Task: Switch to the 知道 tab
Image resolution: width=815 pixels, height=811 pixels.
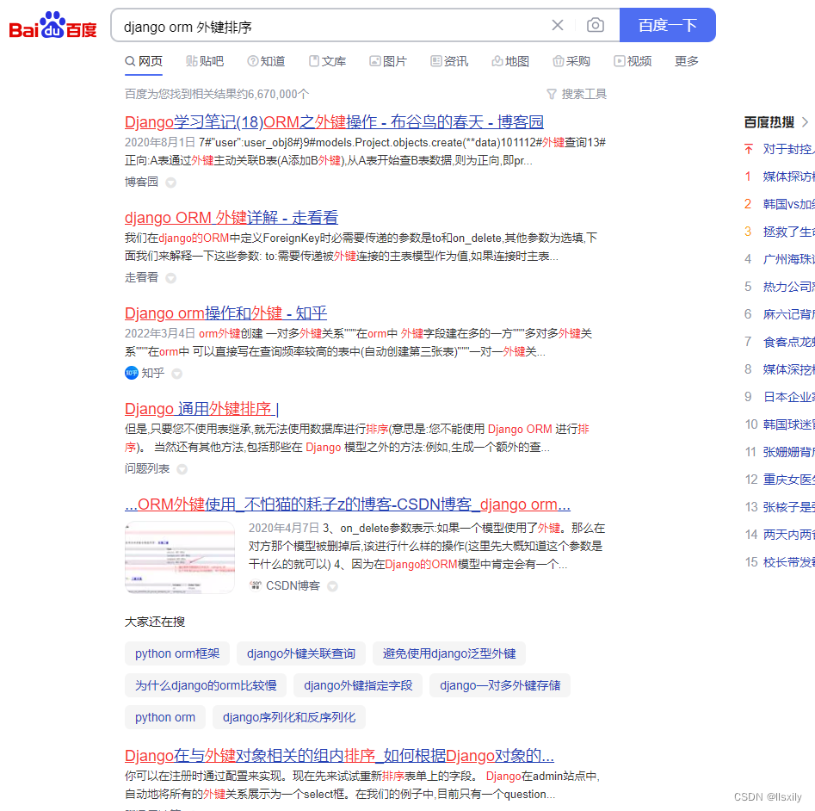Action: (266, 61)
